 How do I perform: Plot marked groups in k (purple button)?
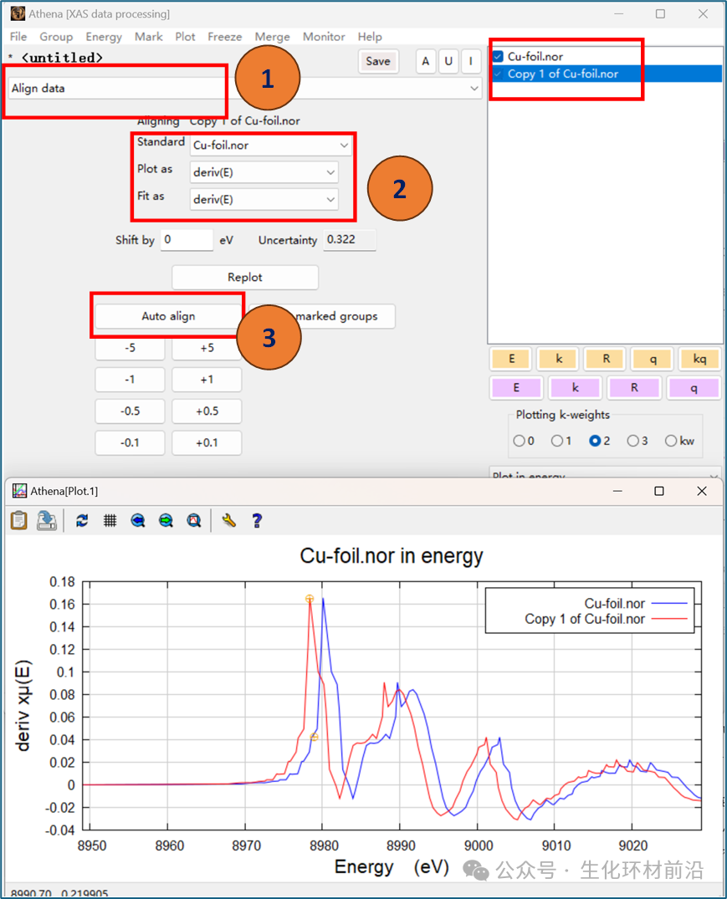(575, 387)
